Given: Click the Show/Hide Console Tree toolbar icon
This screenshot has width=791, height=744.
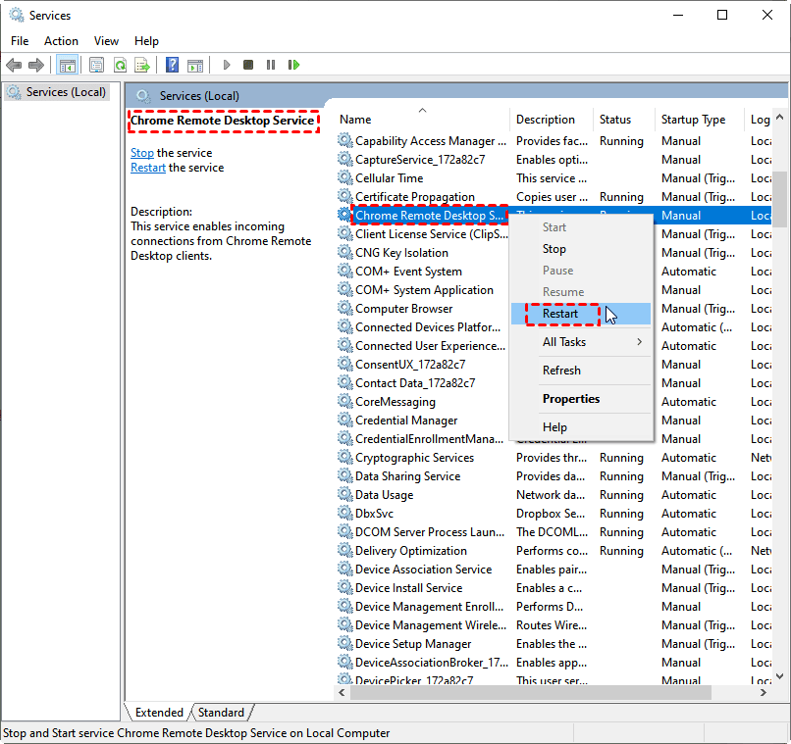Looking at the screenshot, I should pyautogui.click(x=67, y=65).
